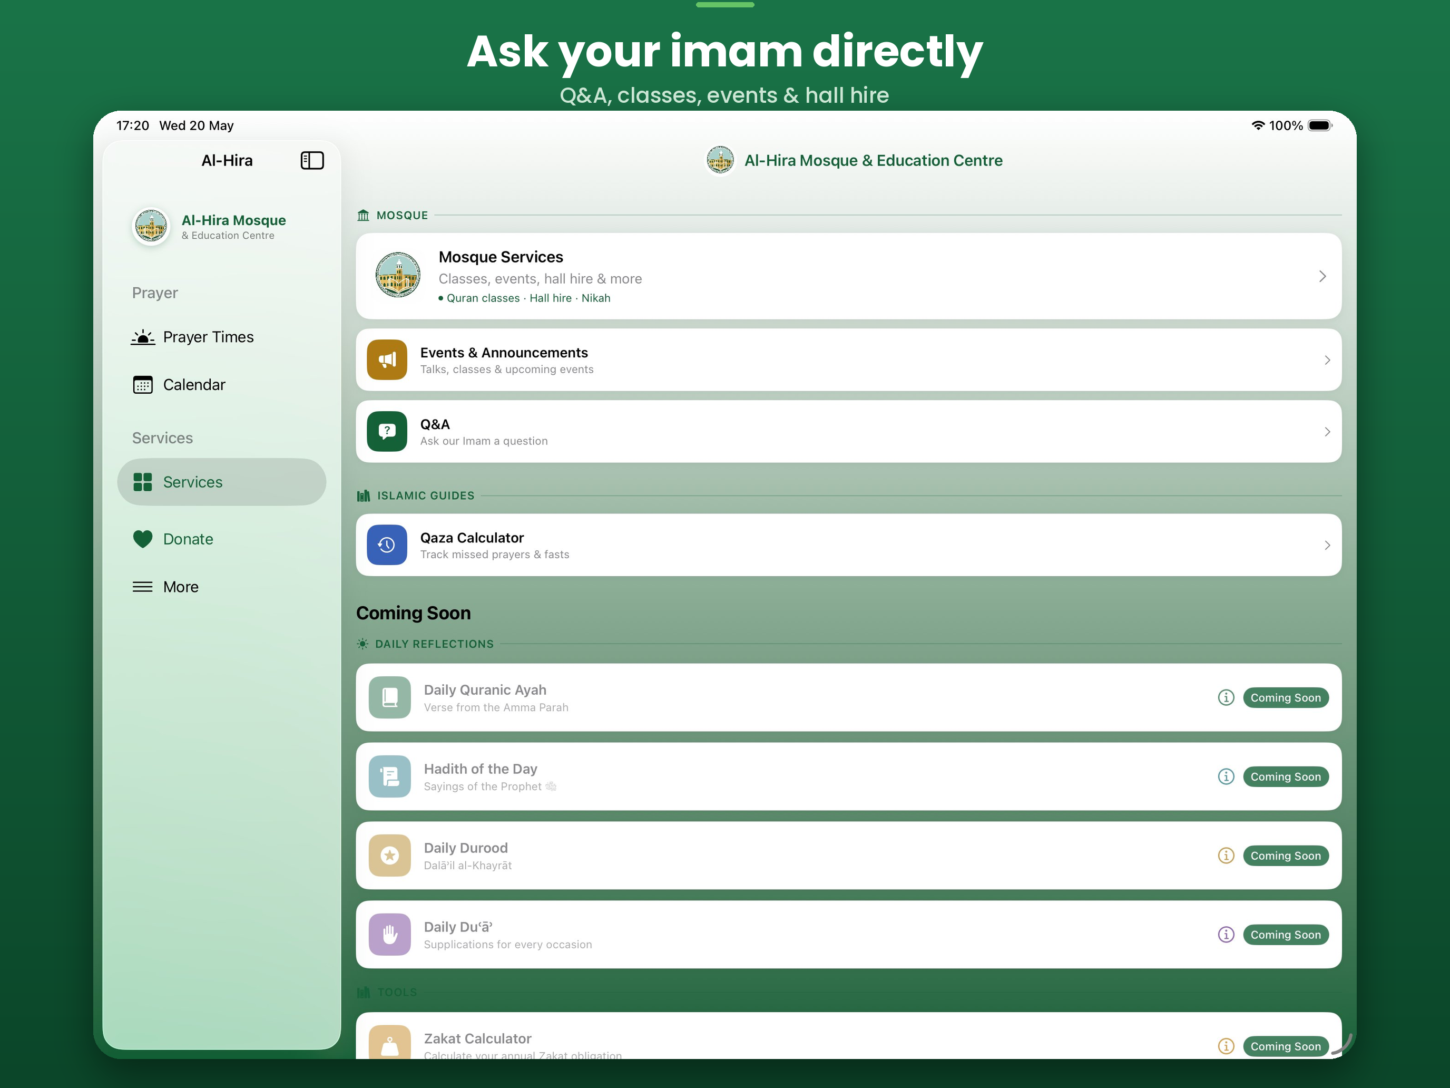Click the Q&A question bubble icon

[387, 432]
